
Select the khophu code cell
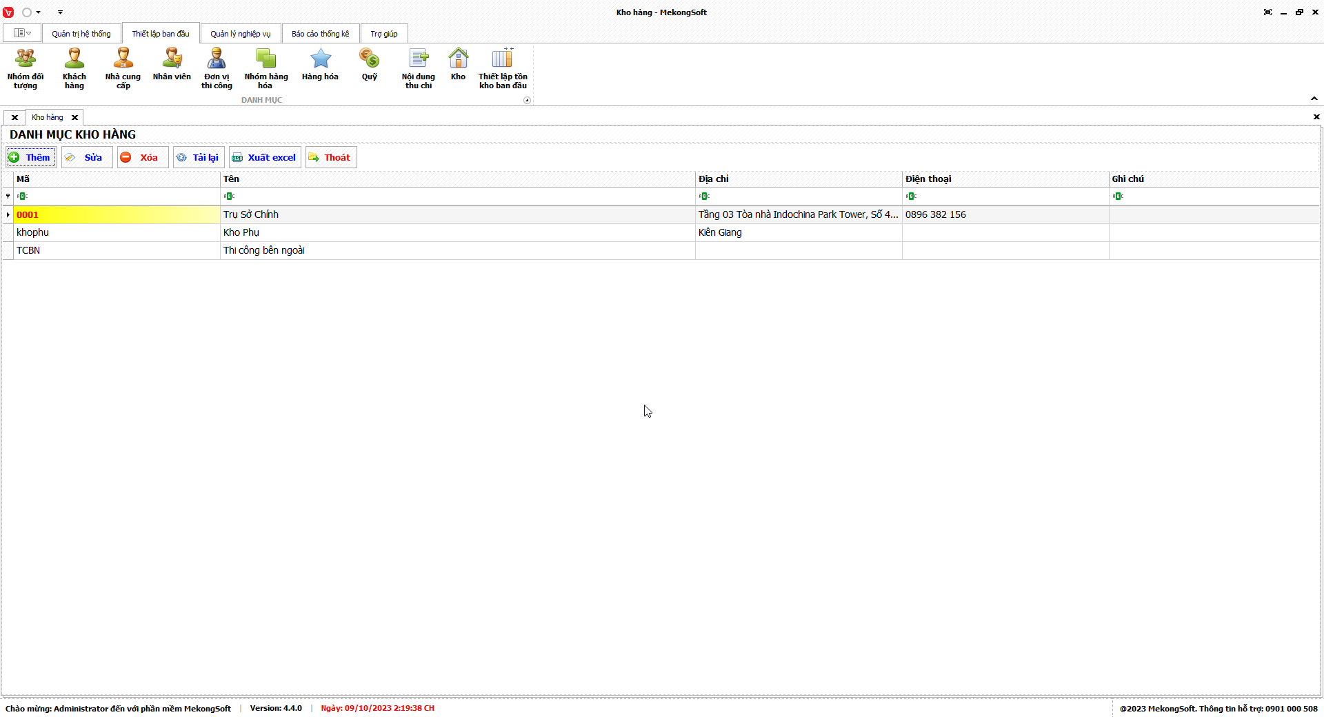click(117, 232)
